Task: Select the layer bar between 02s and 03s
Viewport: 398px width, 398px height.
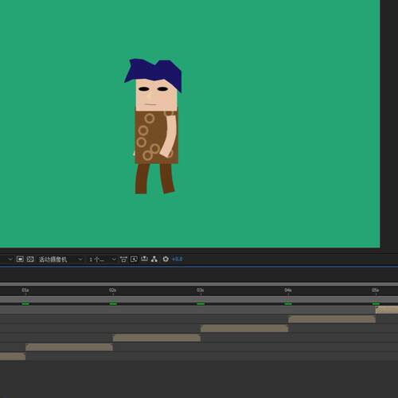Action: click(157, 338)
